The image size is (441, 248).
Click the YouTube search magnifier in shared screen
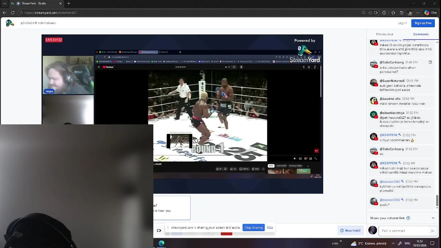point(234,67)
